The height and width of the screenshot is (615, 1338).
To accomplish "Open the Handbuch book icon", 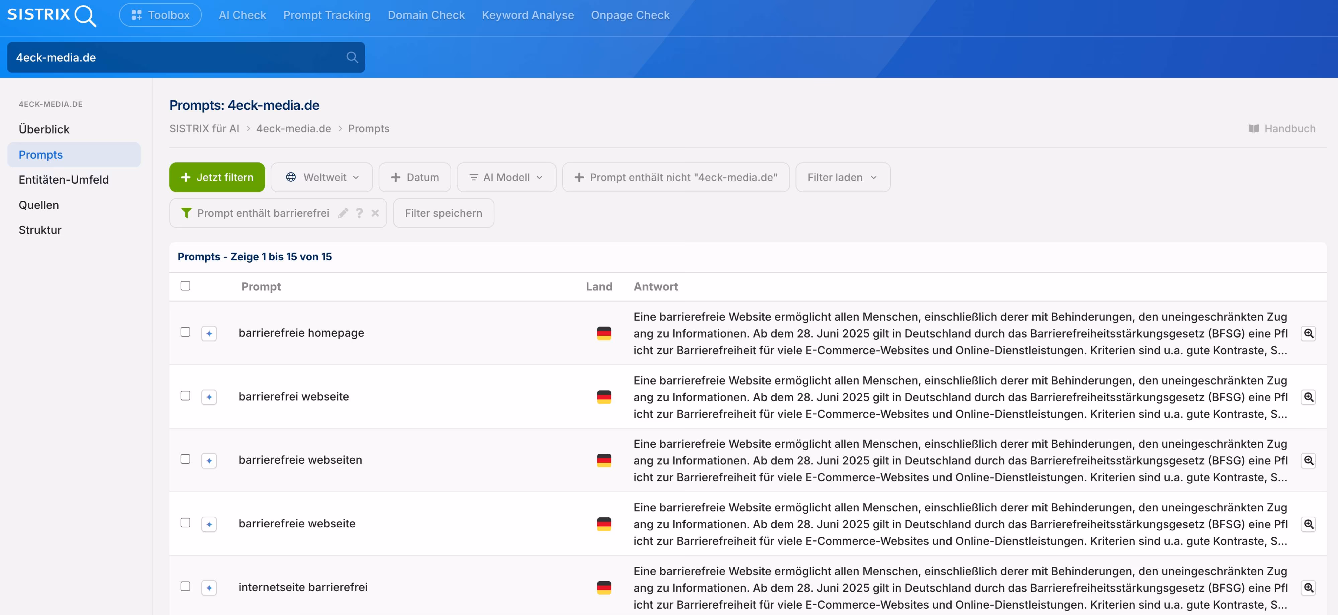I will (1253, 128).
